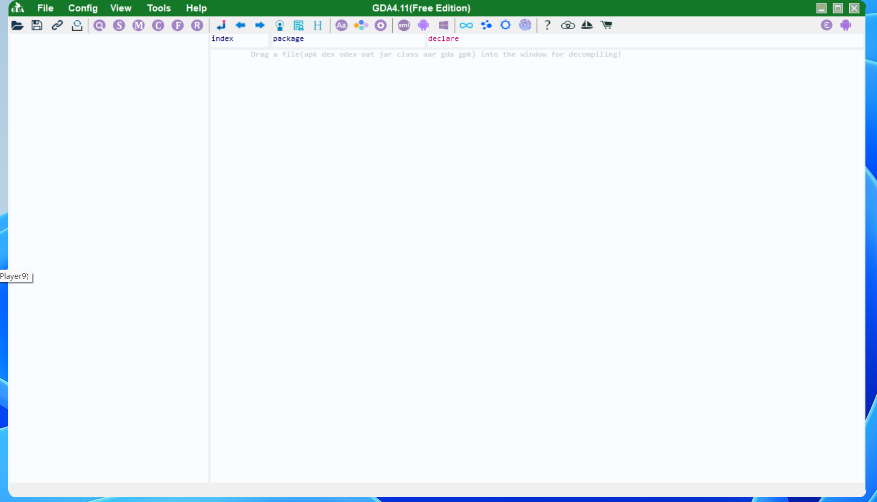Close the GDA window

click(x=854, y=8)
